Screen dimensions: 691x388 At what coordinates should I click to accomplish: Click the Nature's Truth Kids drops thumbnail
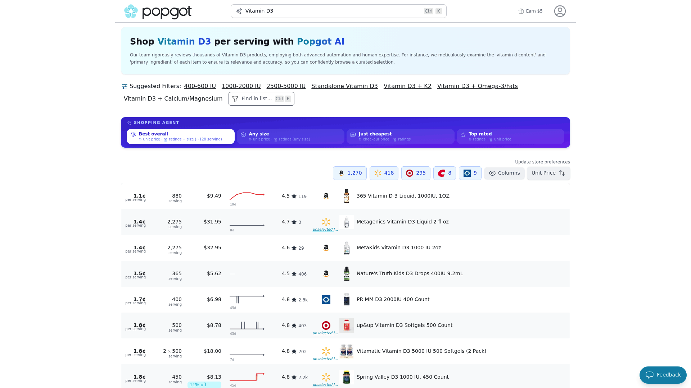(x=346, y=274)
